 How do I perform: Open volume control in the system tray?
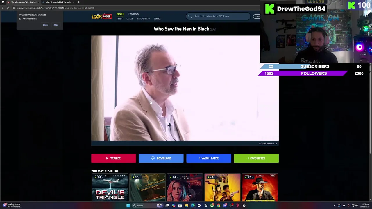(357, 206)
